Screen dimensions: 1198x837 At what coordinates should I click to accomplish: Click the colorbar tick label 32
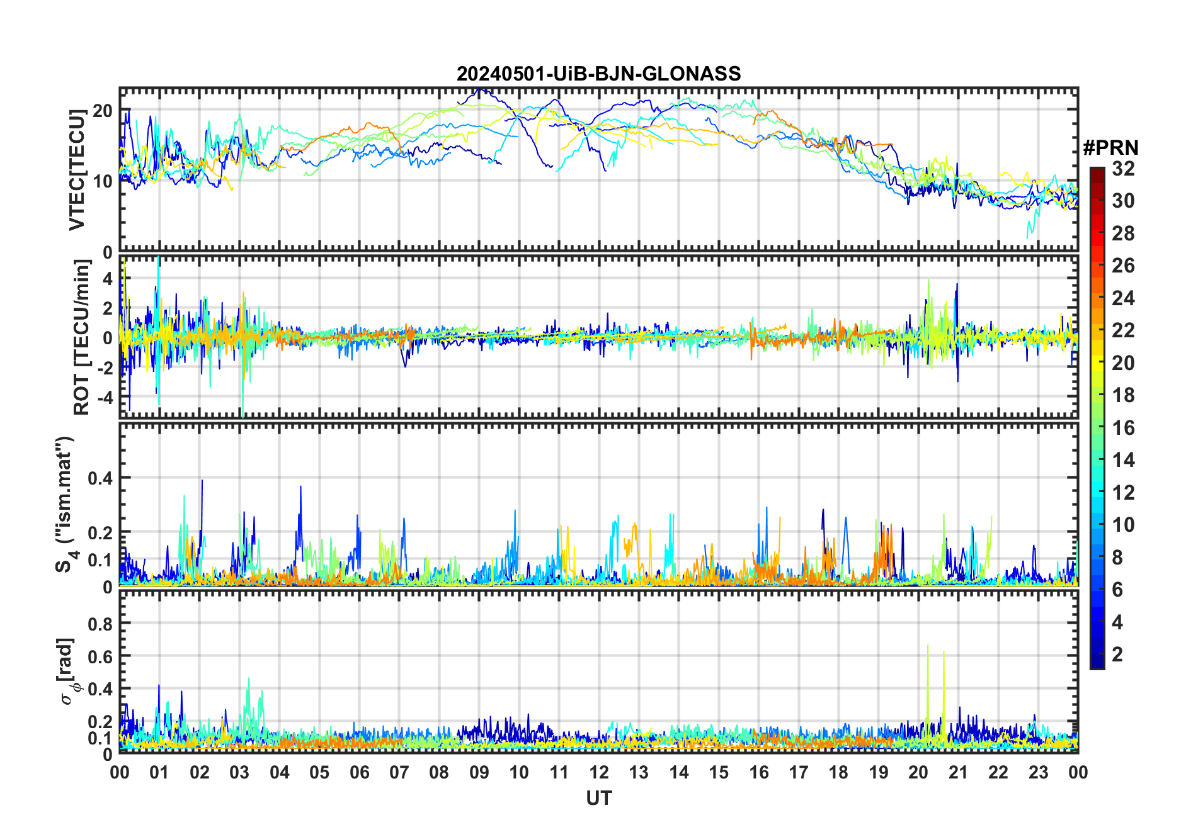[x=1123, y=169]
